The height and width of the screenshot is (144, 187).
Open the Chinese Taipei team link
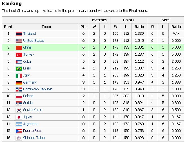[x=34, y=138]
